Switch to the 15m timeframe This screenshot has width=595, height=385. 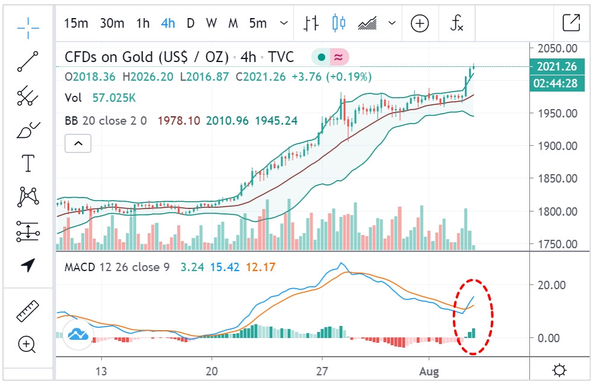(76, 23)
